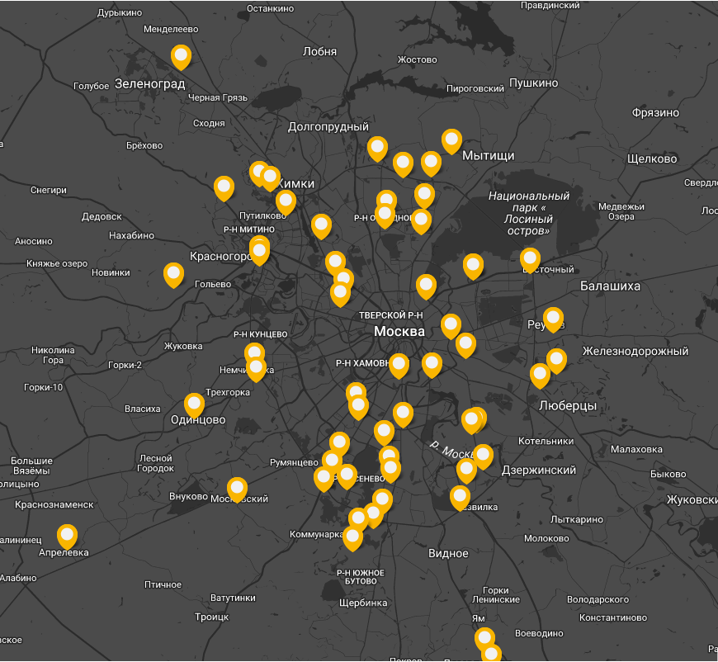The image size is (718, 662).
Task: Open the pin next to Коммунарка label
Action: coord(352,538)
